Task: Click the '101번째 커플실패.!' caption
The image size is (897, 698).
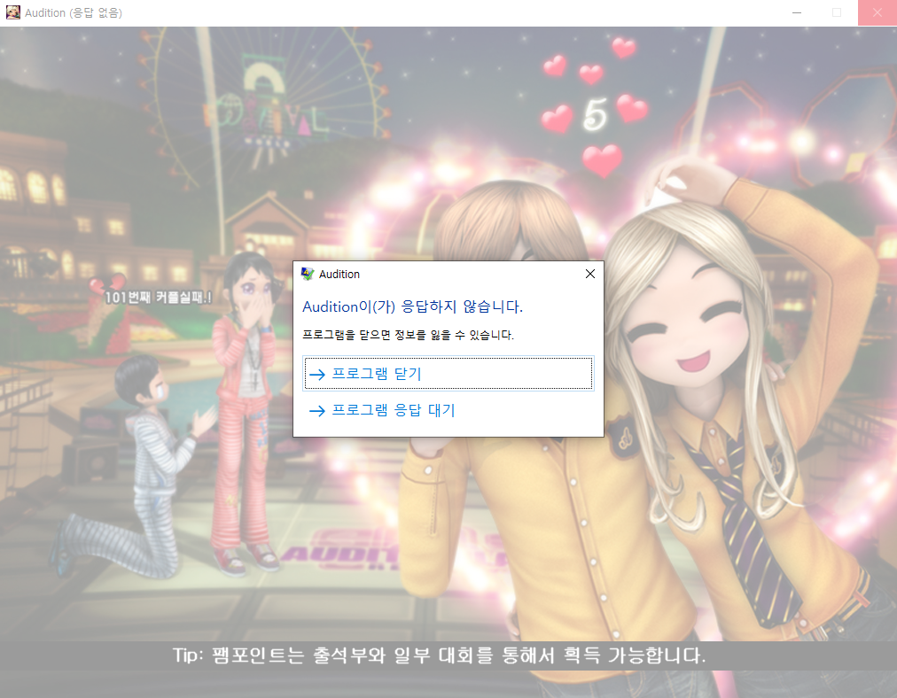Action: tap(158, 298)
